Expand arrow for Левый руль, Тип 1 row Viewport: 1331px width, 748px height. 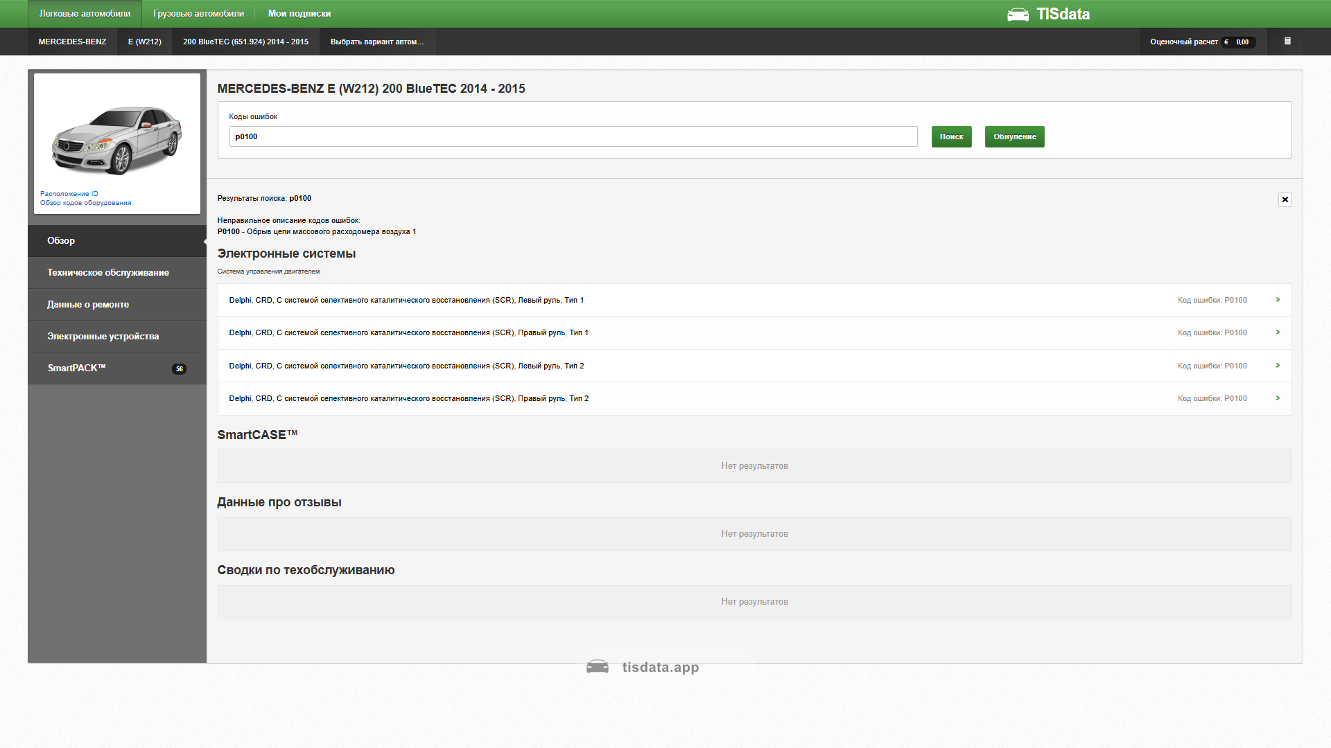pos(1278,300)
